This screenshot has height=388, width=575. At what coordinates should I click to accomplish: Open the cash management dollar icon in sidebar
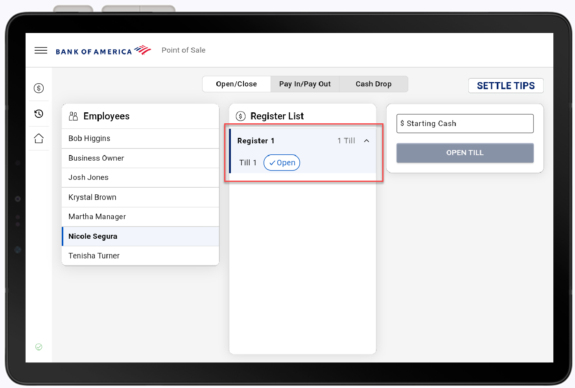[39, 88]
